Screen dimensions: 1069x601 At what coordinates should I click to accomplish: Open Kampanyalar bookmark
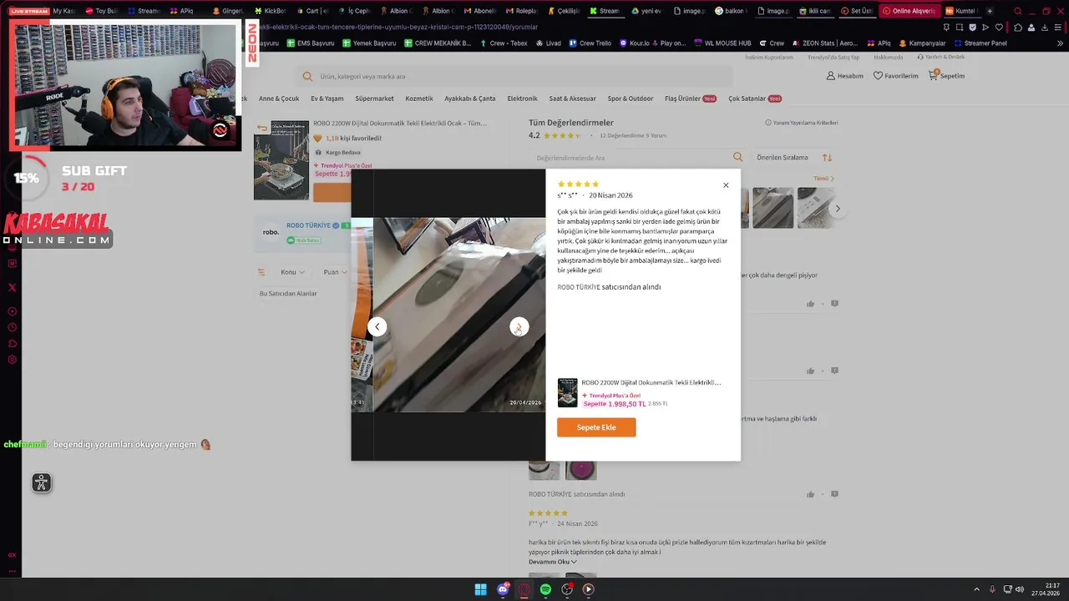click(922, 43)
